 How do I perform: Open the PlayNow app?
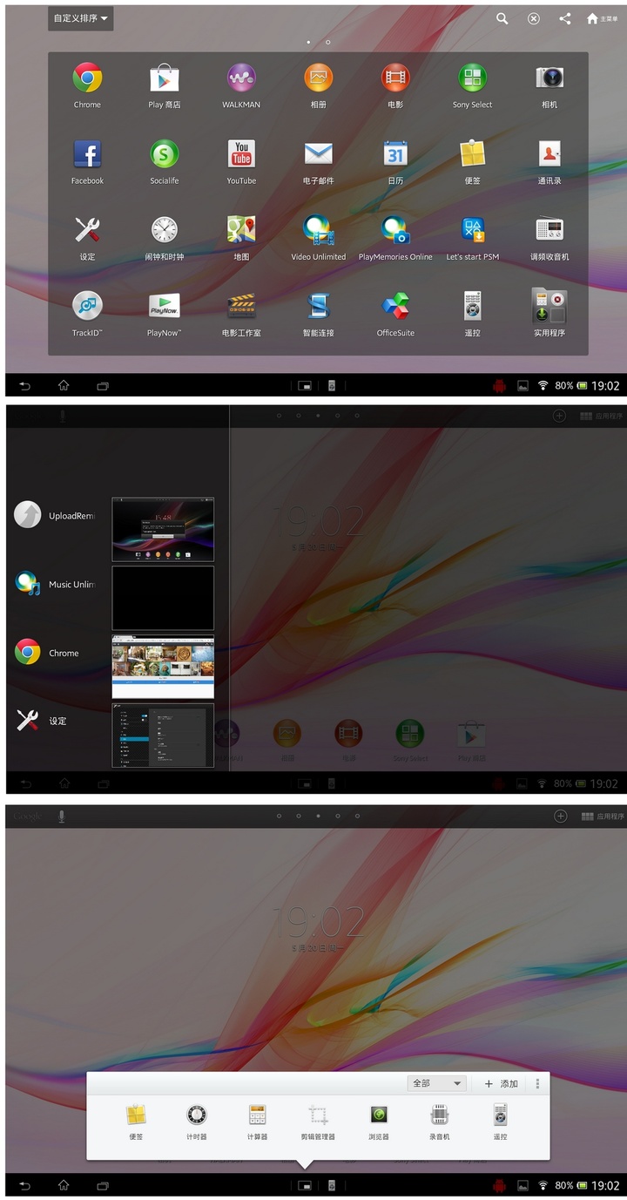point(164,313)
